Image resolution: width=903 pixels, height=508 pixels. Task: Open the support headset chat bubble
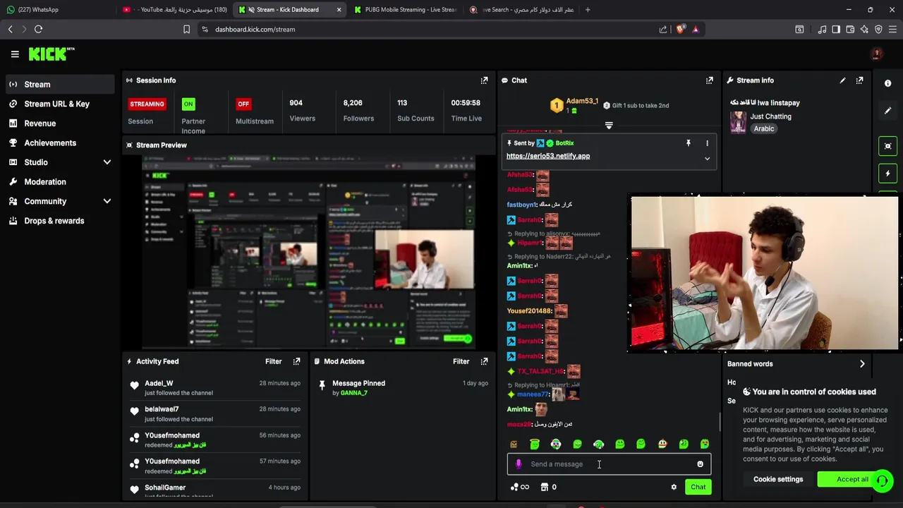[882, 481]
